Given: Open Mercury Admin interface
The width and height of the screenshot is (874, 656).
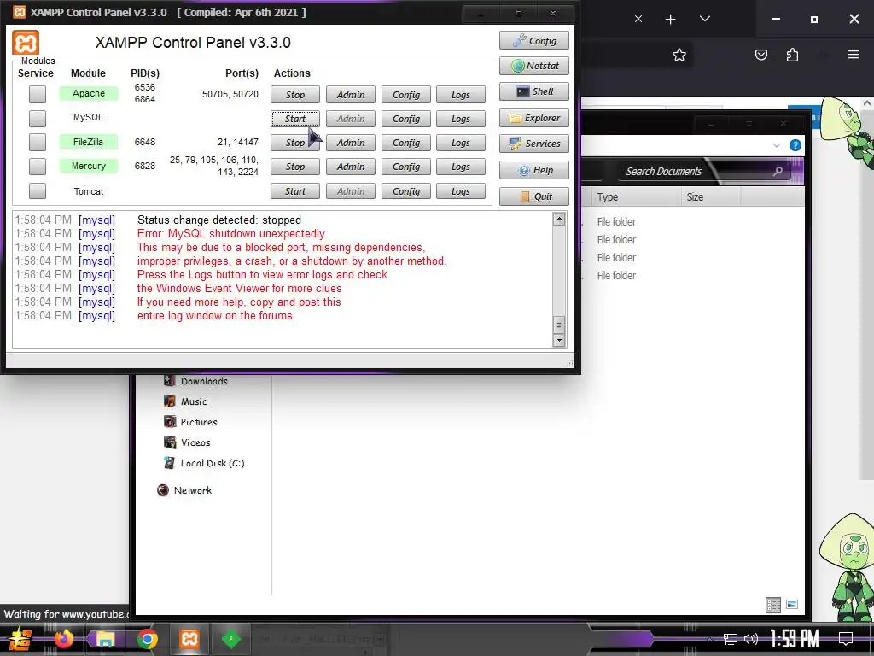Looking at the screenshot, I should pos(351,167).
